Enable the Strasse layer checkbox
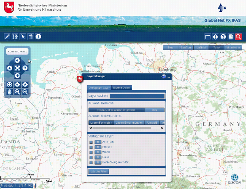The image size is (246, 189). (x=91, y=147)
